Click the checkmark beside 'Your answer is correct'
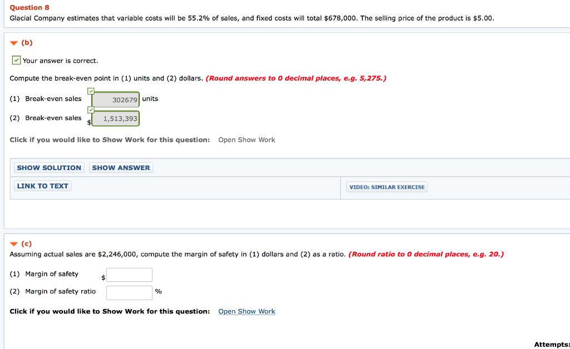570x349 pixels. [16, 60]
